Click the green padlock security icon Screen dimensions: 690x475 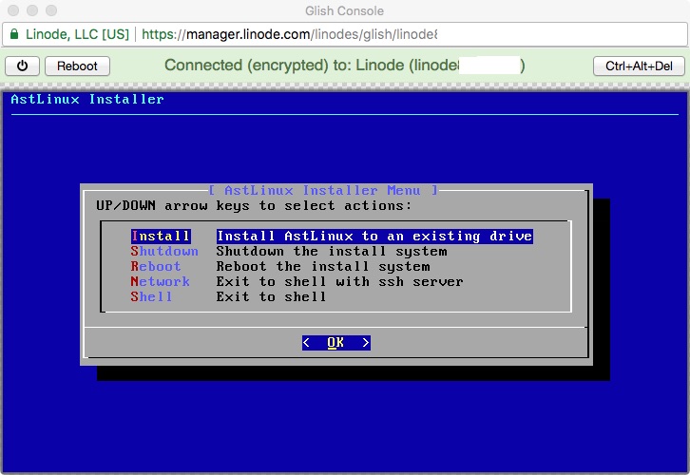[x=14, y=34]
